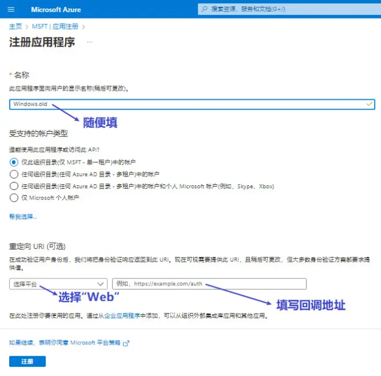381x376 pixels.
Task: Open MSFT | 应用注册 breadcrumb
Action: tap(55, 27)
